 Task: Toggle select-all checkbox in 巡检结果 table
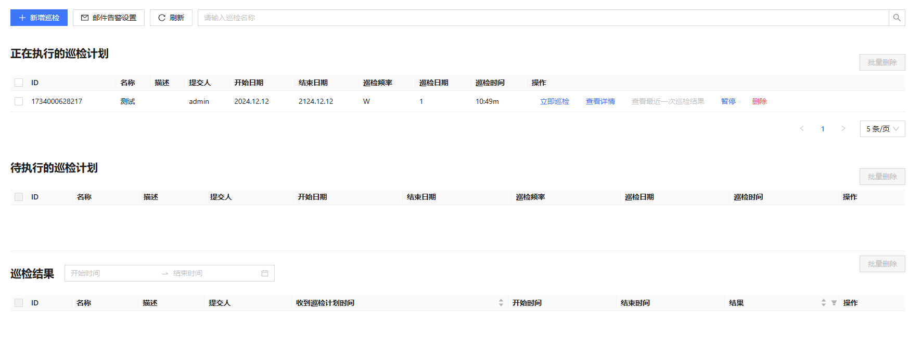(19, 303)
